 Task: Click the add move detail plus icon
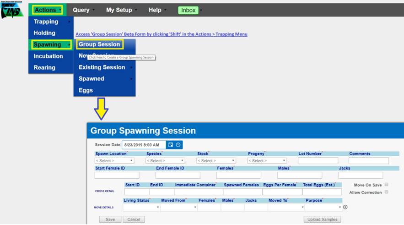click(345, 207)
